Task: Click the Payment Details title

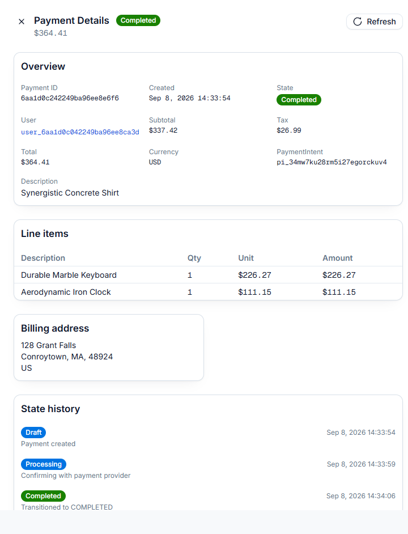Action: (x=71, y=20)
